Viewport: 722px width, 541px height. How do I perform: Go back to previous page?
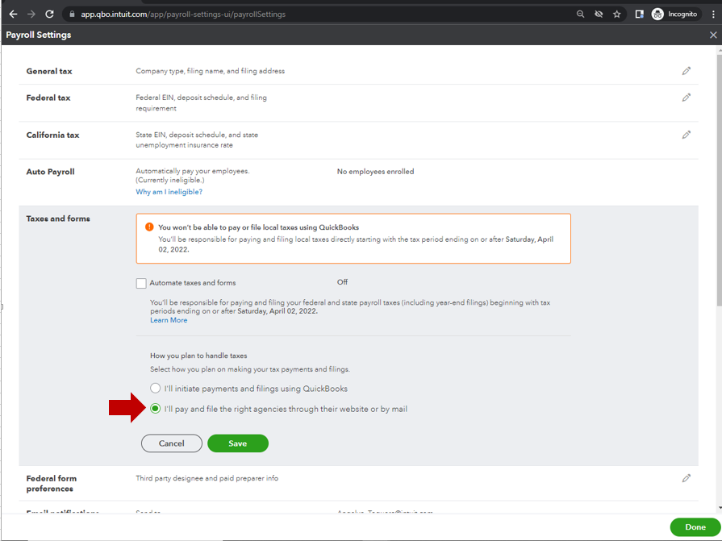tap(13, 15)
